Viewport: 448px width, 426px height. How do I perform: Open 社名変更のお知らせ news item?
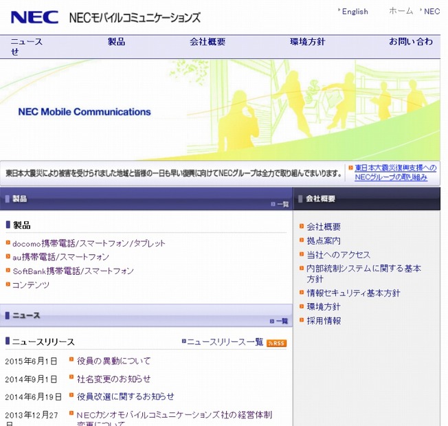[x=113, y=379]
